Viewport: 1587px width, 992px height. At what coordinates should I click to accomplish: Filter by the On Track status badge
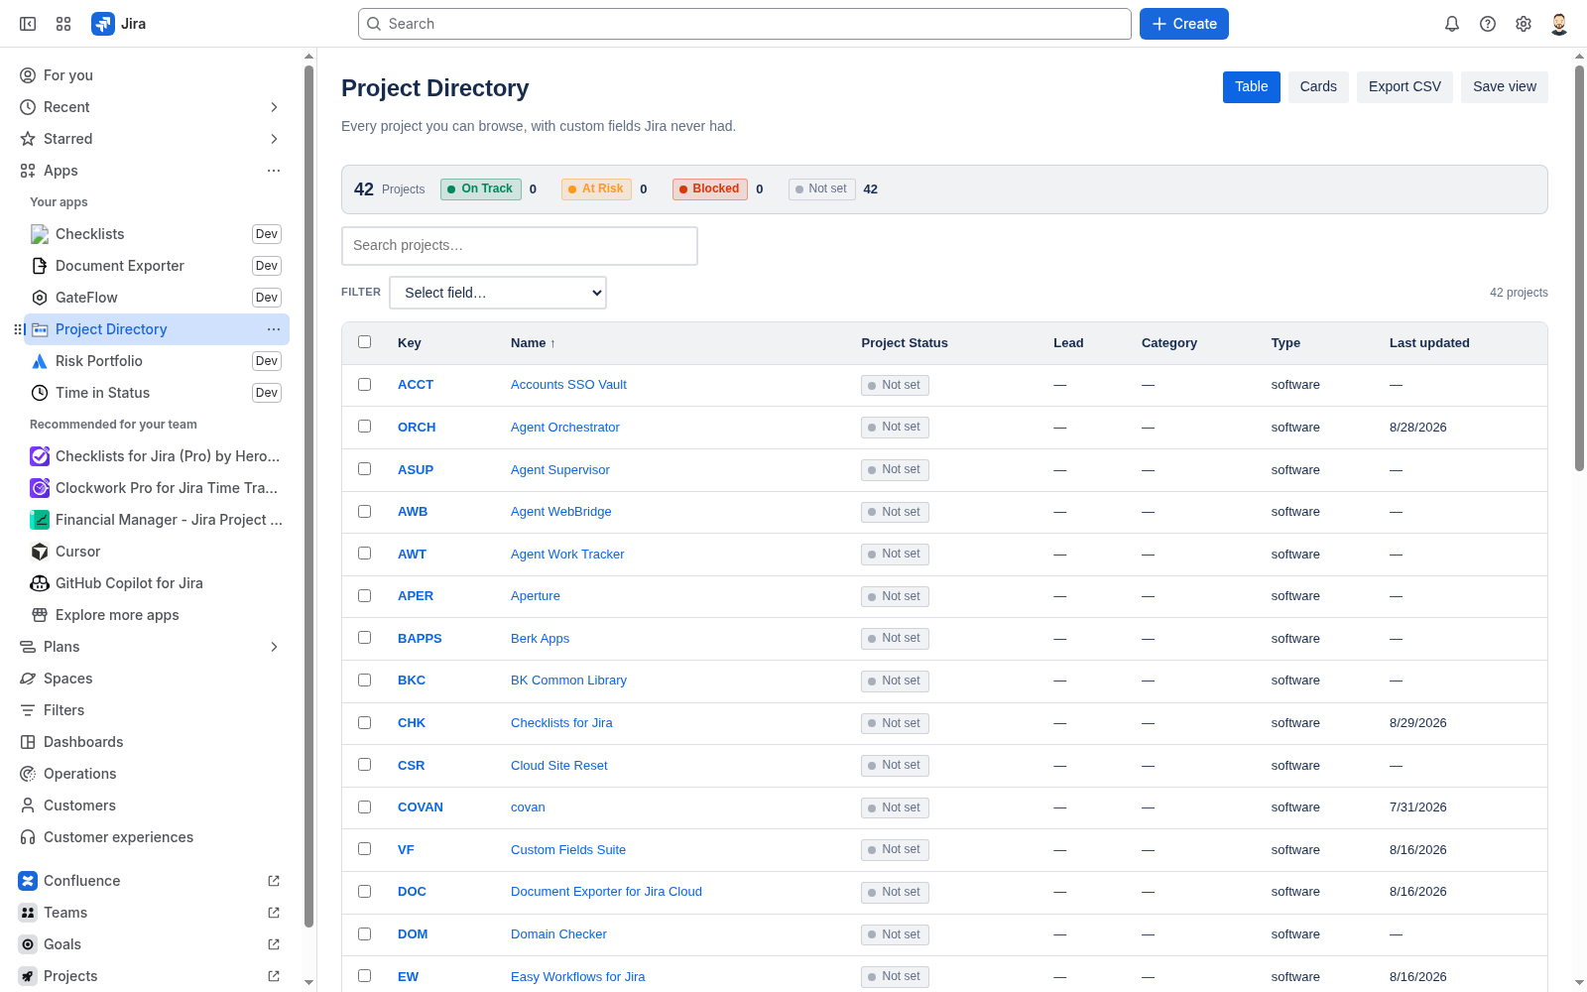[481, 188]
